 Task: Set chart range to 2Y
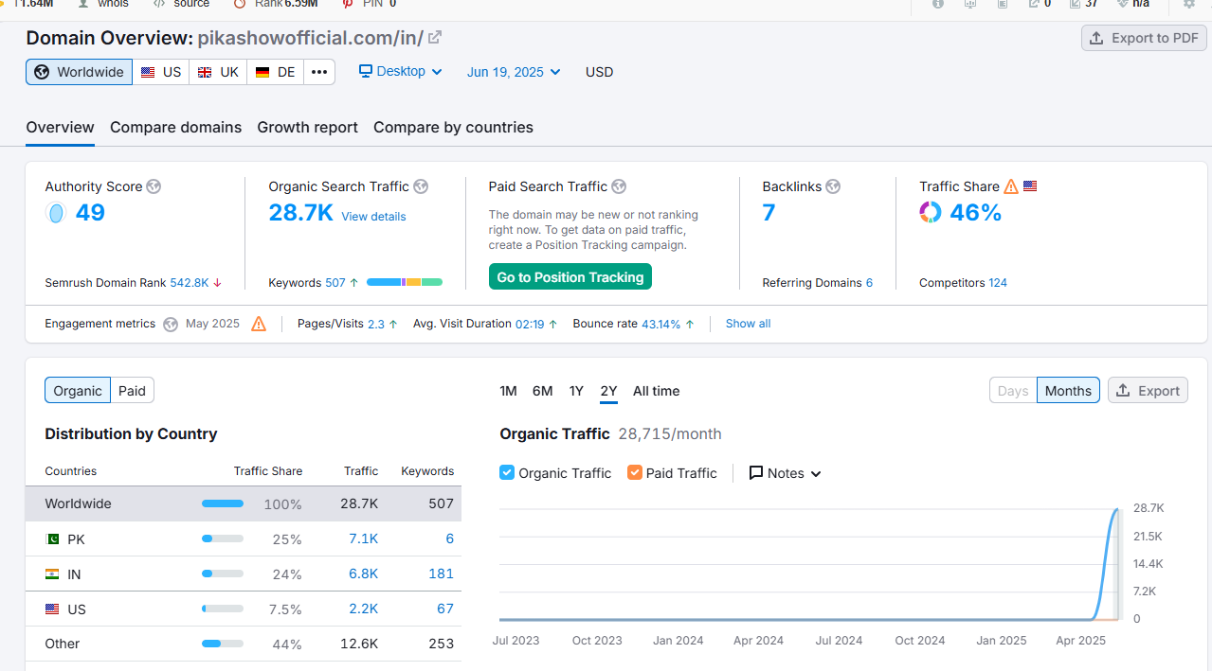[608, 391]
